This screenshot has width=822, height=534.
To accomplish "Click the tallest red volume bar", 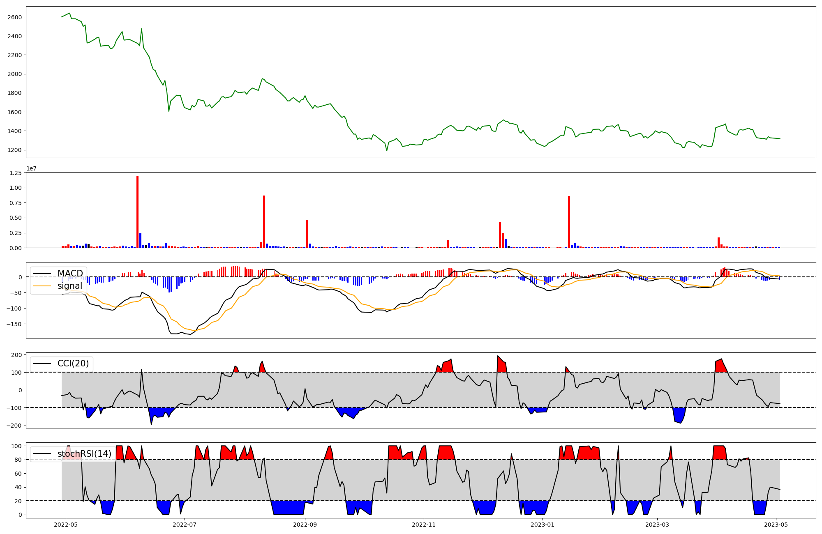I will tap(137, 212).
